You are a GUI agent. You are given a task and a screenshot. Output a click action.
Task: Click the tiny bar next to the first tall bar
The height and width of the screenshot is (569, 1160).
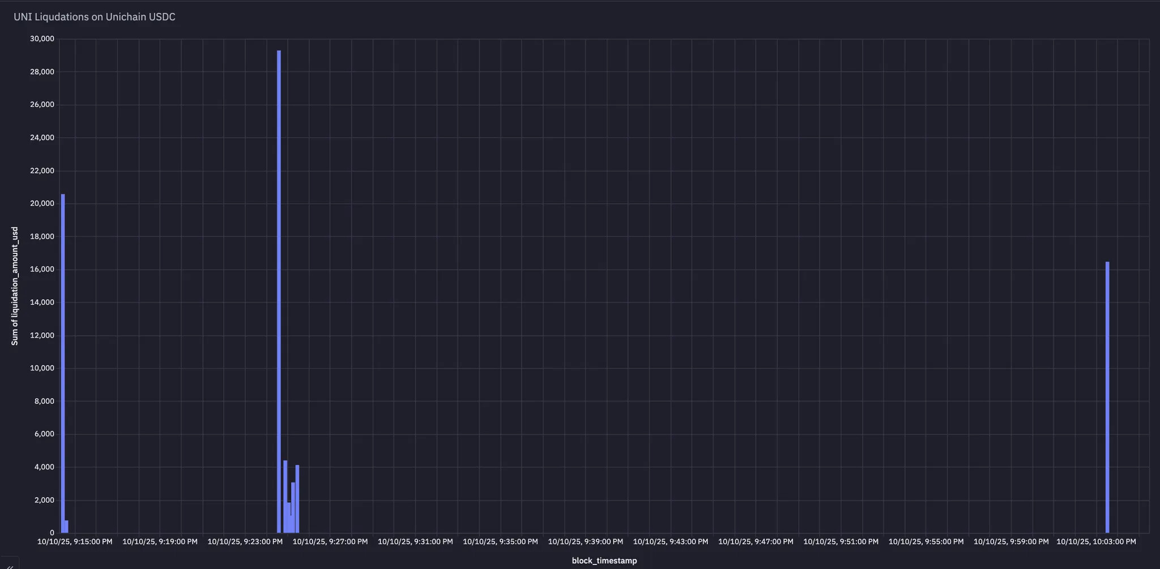67,527
